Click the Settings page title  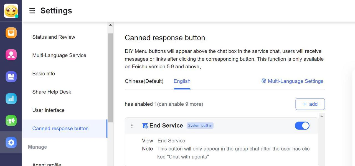point(56,11)
